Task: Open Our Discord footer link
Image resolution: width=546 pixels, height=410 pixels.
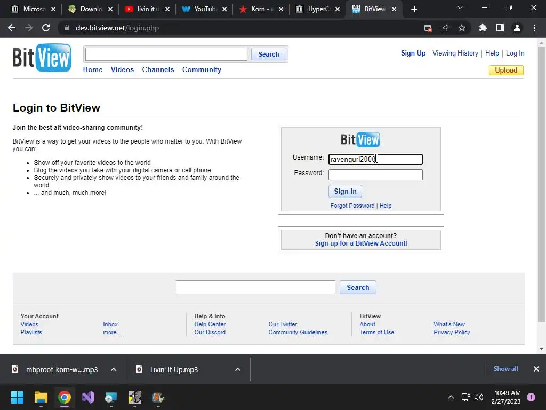Action: (210, 332)
